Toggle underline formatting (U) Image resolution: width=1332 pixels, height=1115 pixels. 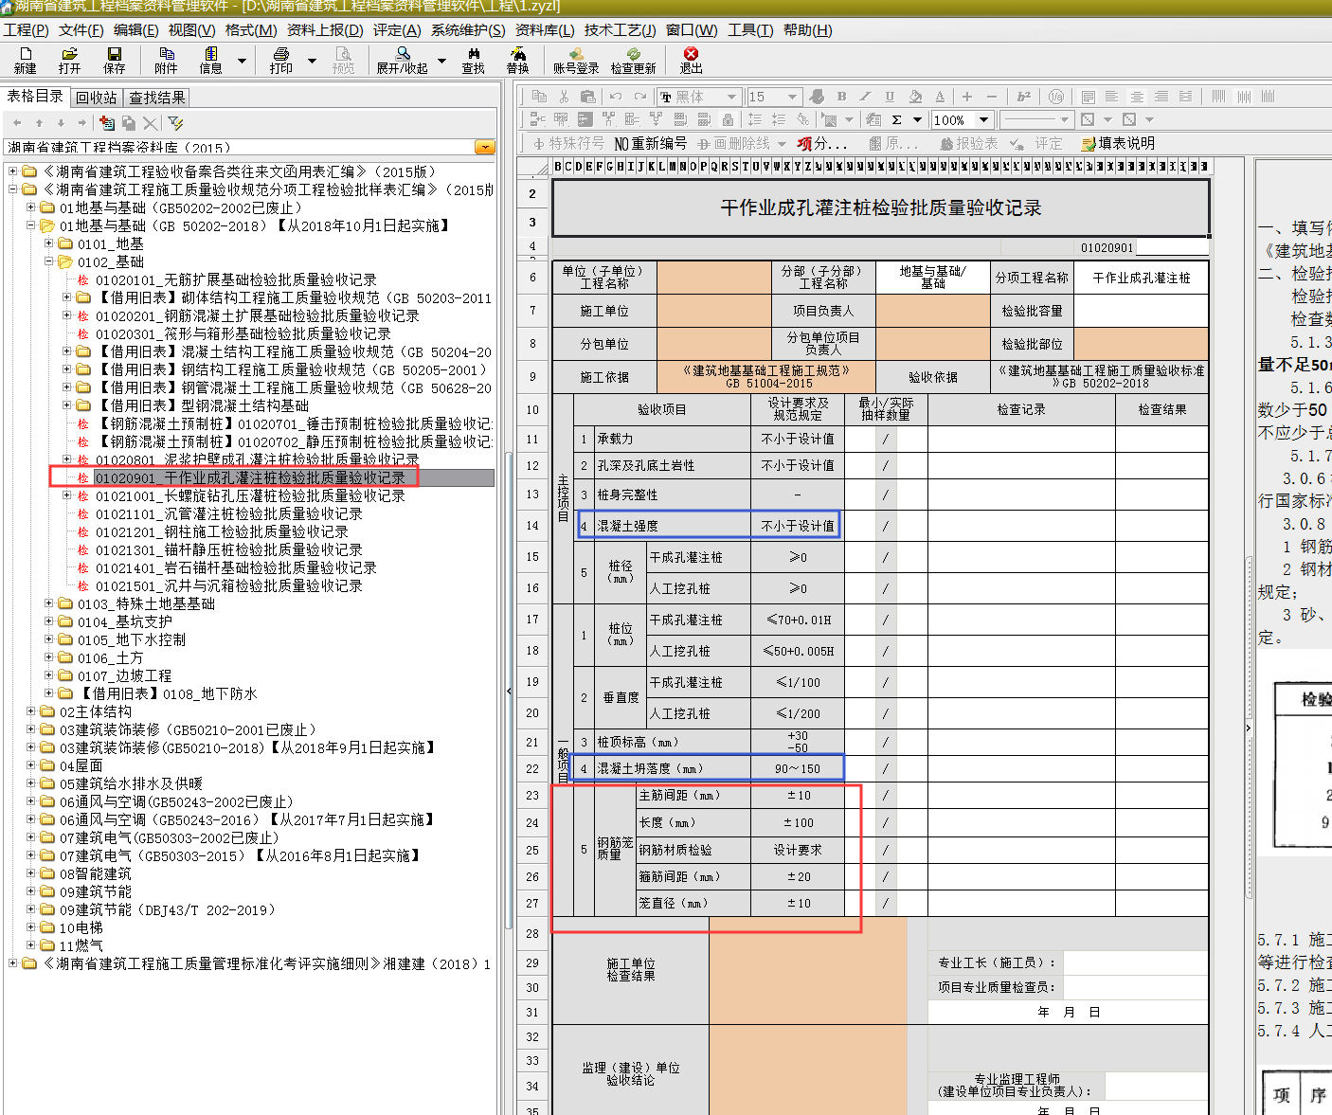(890, 97)
